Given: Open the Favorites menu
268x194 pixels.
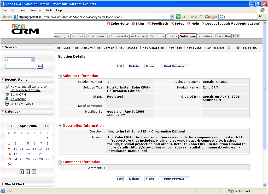Looking at the screenshot, I should pyautogui.click(x=35, y=10).
